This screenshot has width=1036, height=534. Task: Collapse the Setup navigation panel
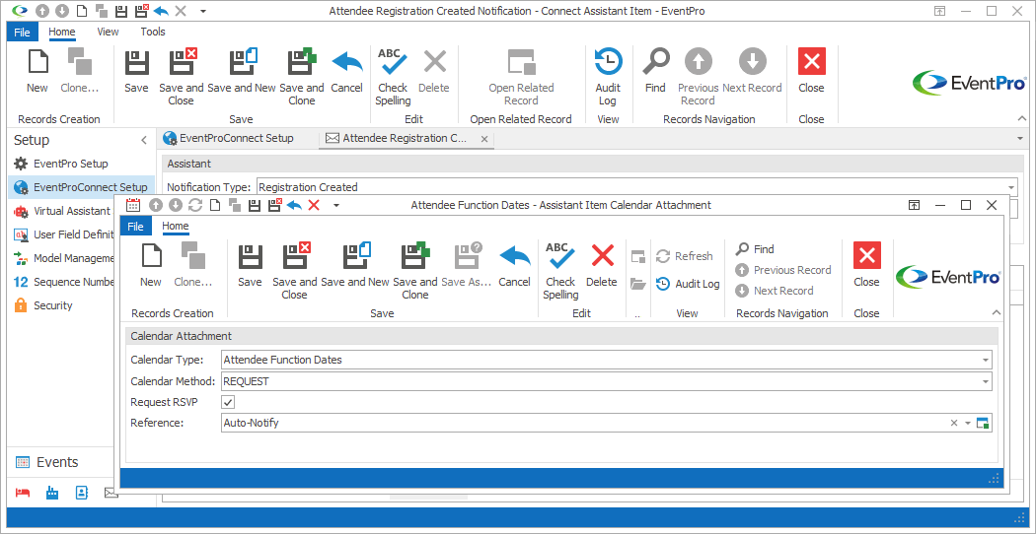(x=144, y=140)
